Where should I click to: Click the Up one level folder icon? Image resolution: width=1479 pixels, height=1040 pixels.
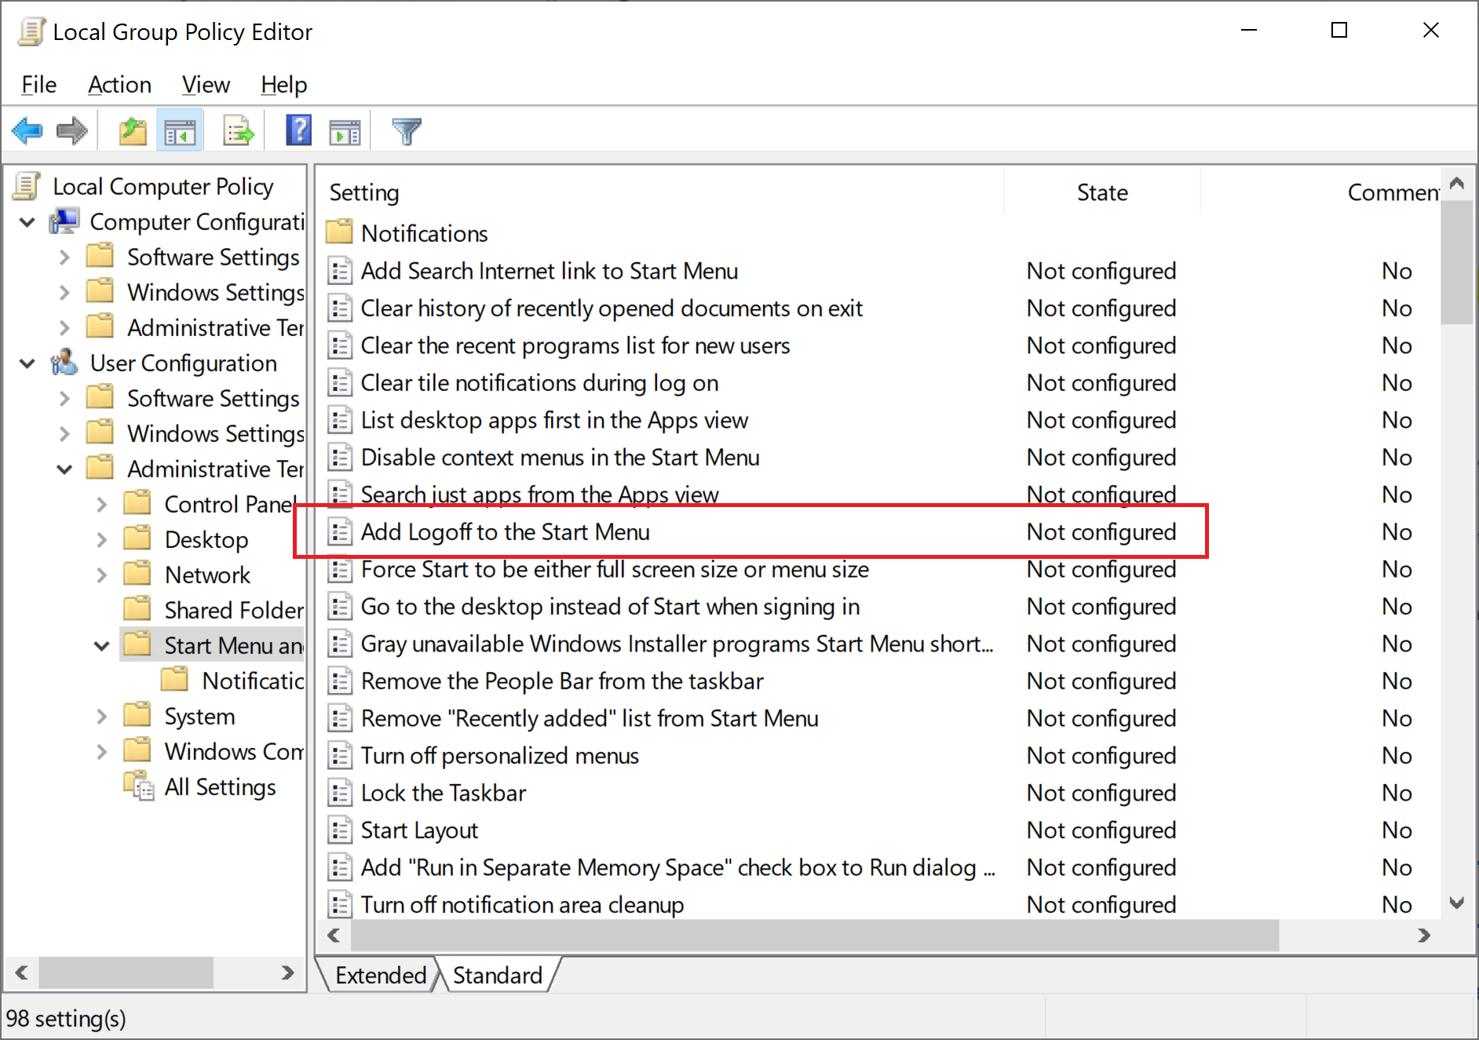[x=132, y=130]
